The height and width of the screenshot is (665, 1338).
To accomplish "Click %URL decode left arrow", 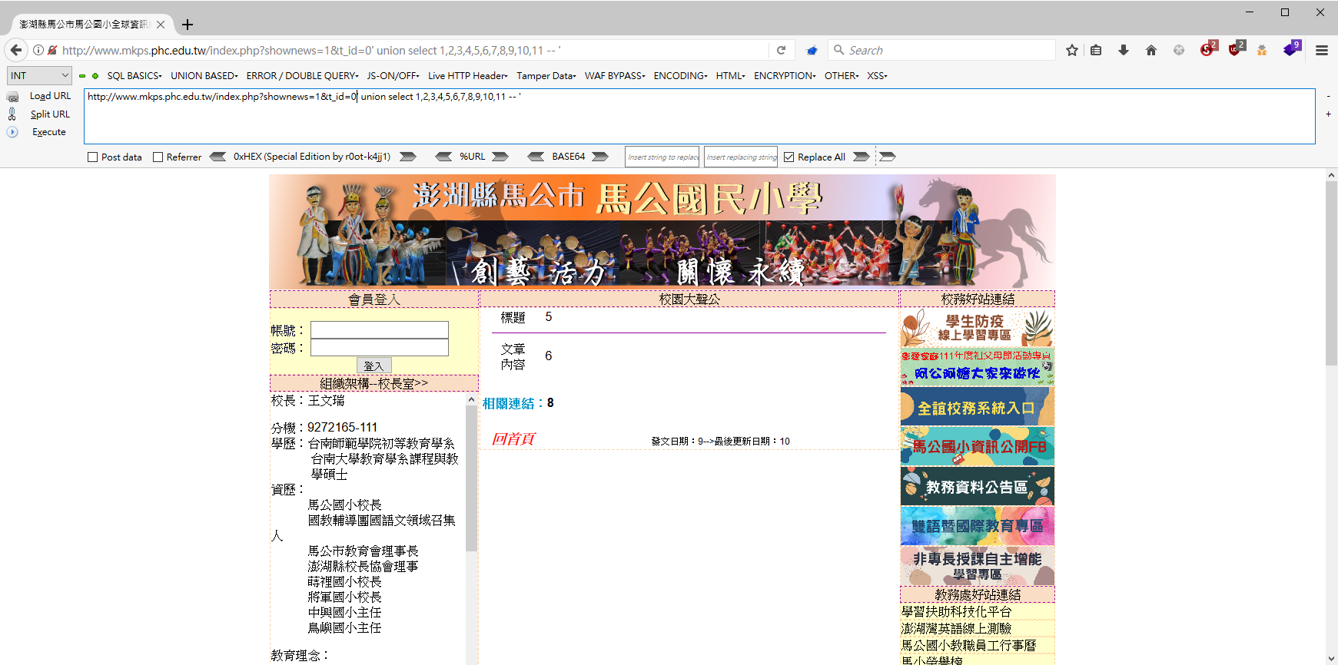I will pos(443,157).
